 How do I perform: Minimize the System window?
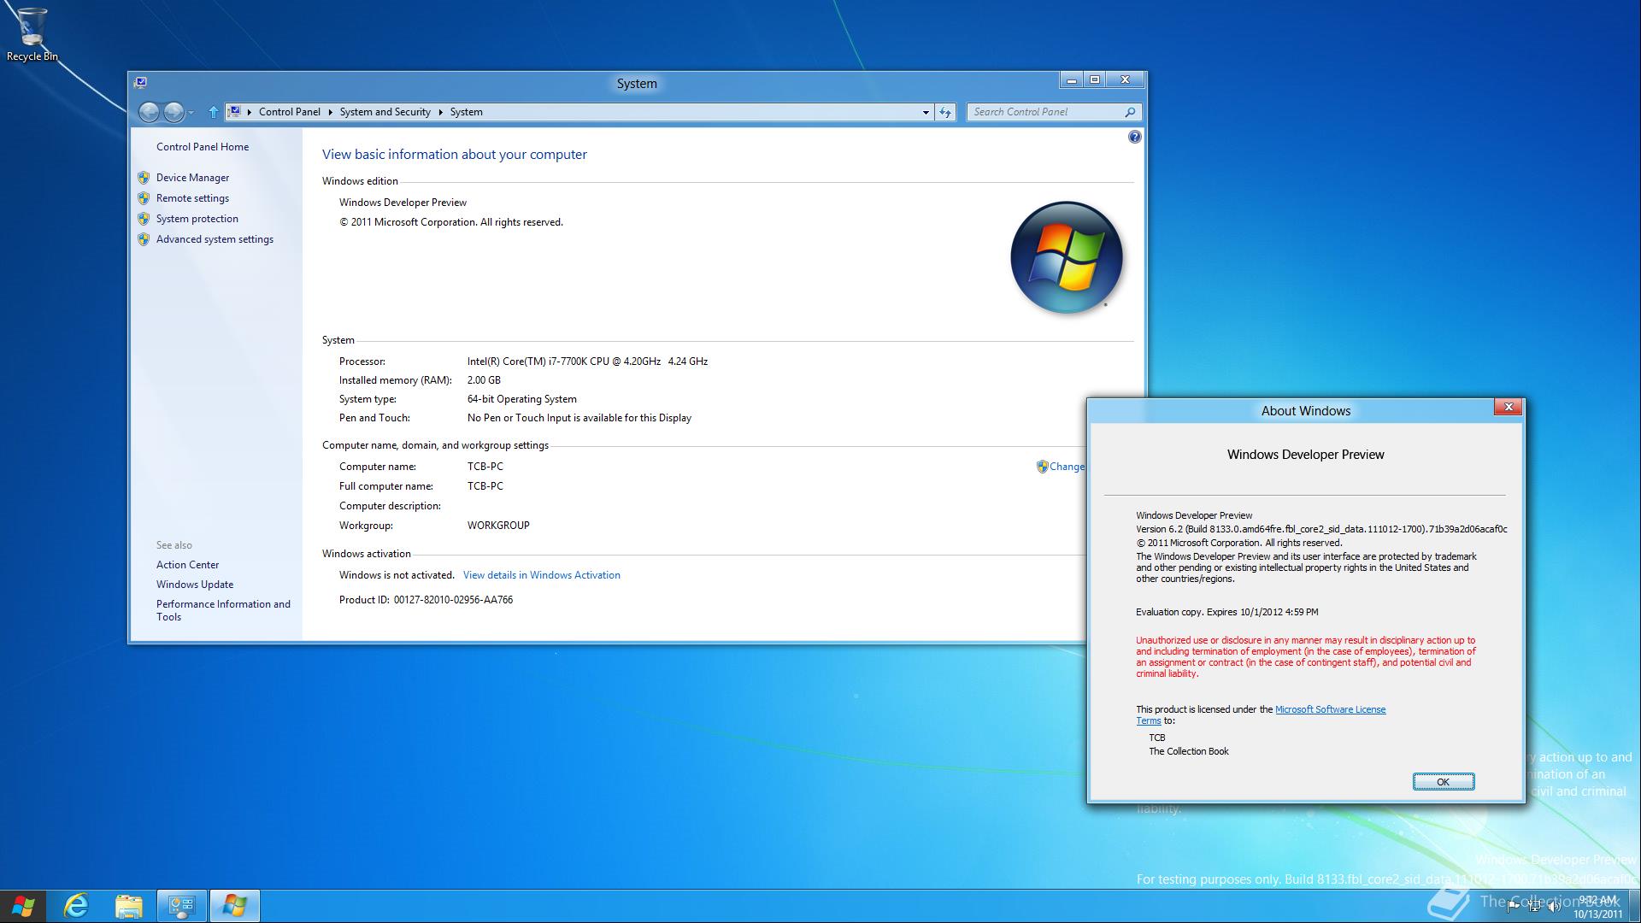pyautogui.click(x=1071, y=79)
